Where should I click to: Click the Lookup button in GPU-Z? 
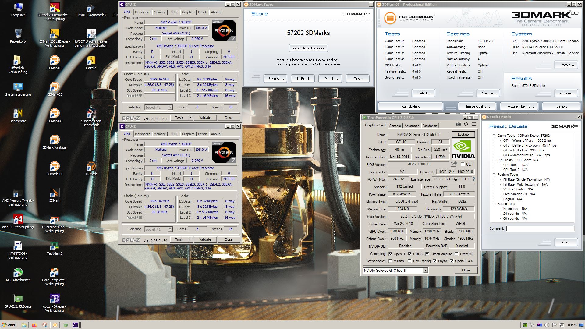coord(463,134)
